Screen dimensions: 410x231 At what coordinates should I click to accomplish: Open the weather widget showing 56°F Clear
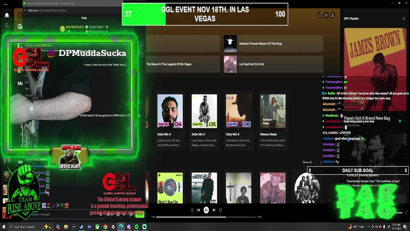356,227
